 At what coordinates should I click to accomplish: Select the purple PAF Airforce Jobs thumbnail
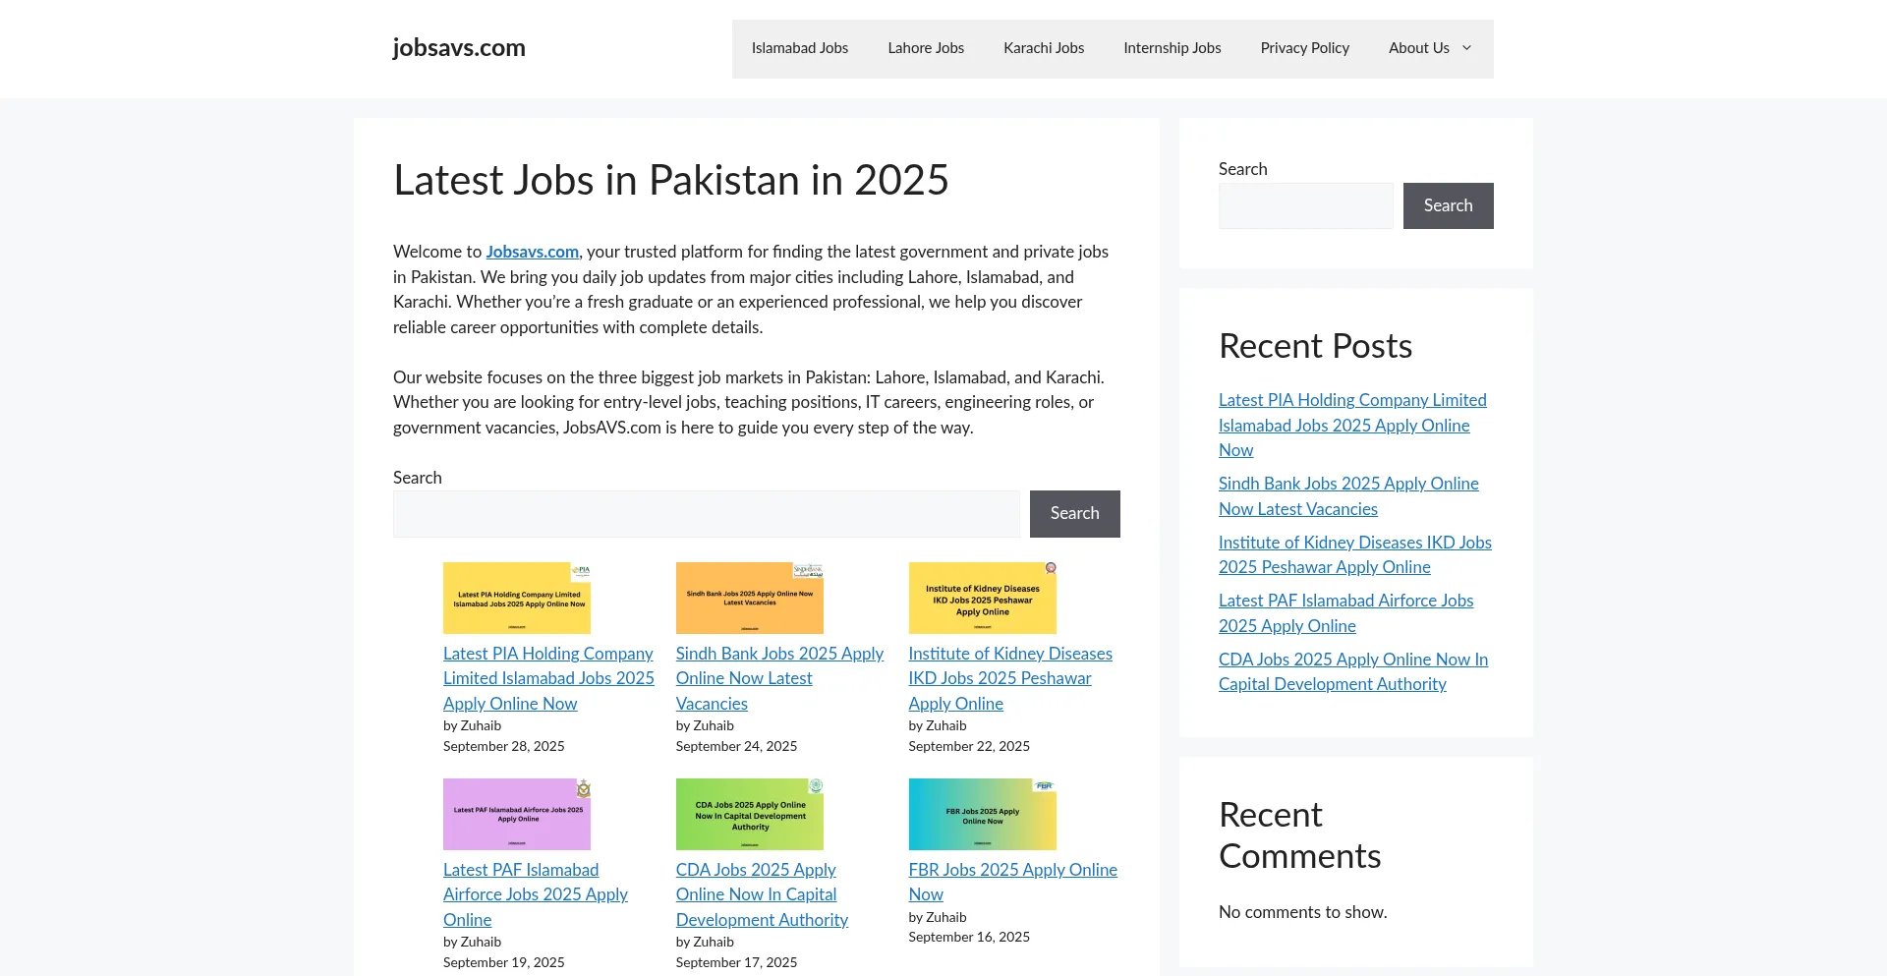516,814
